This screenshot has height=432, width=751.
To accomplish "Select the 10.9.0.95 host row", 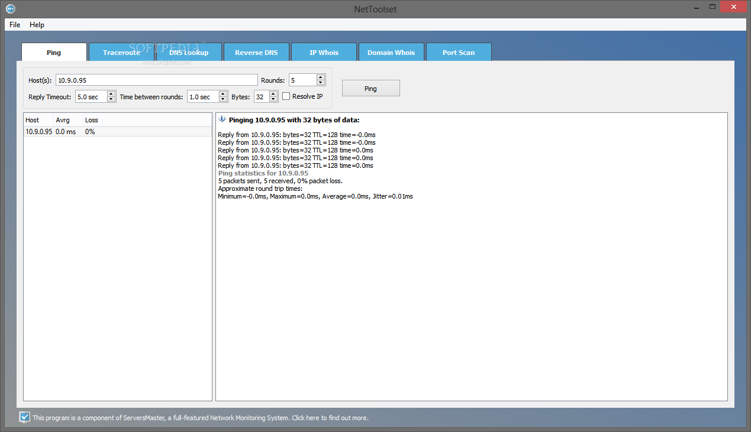I will point(118,132).
